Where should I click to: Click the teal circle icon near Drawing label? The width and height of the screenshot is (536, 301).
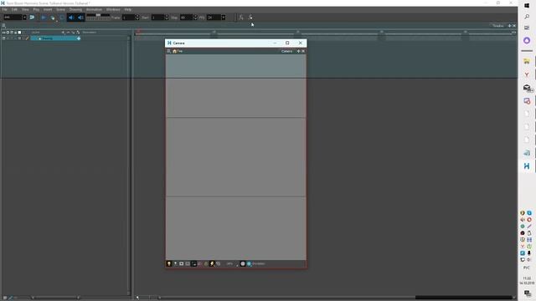[x=250, y=264]
